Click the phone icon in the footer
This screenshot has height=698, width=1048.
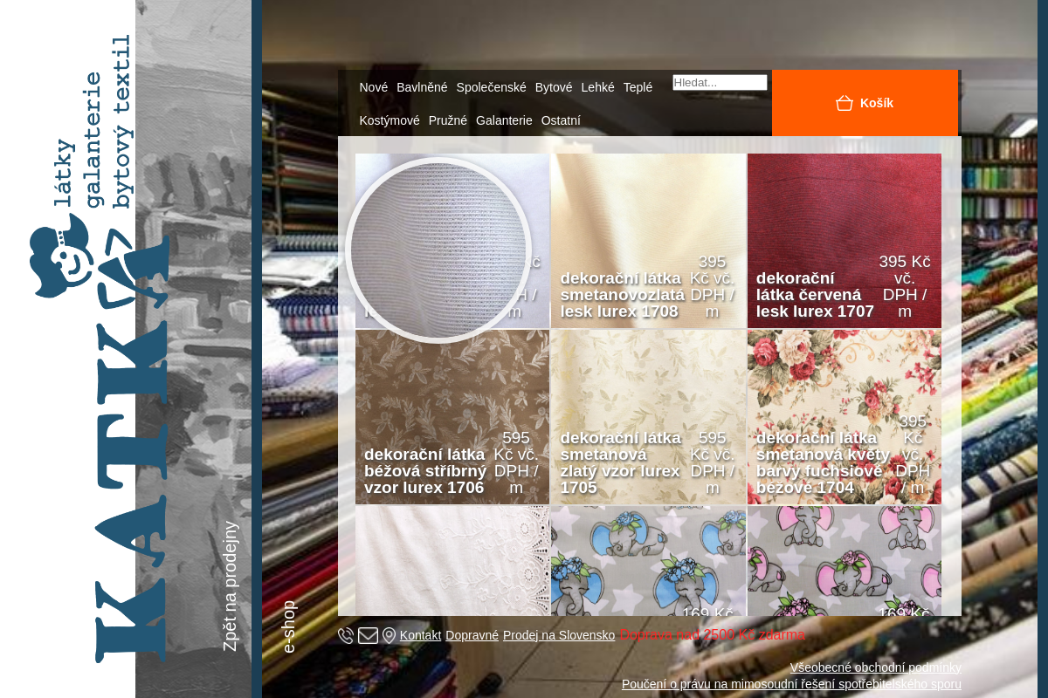point(346,635)
